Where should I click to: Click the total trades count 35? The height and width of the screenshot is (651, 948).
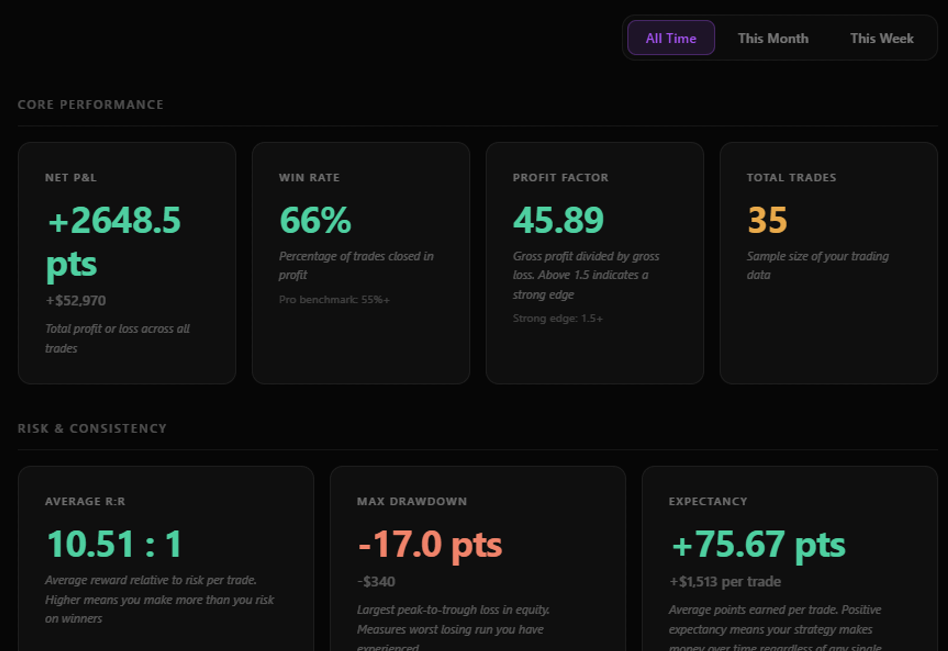click(768, 220)
